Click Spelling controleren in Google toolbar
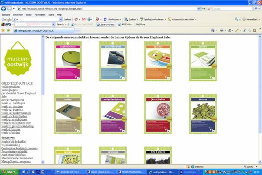 click(x=152, y=20)
